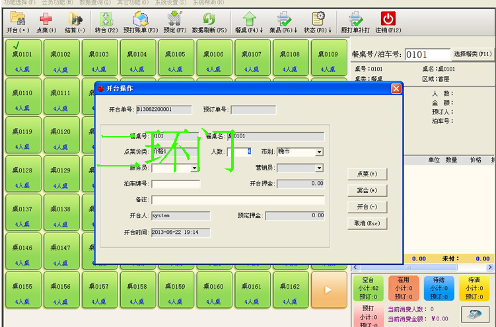The height and width of the screenshot is (327, 496).
Task: Close the 开台操作 dialog
Action: pos(396,89)
